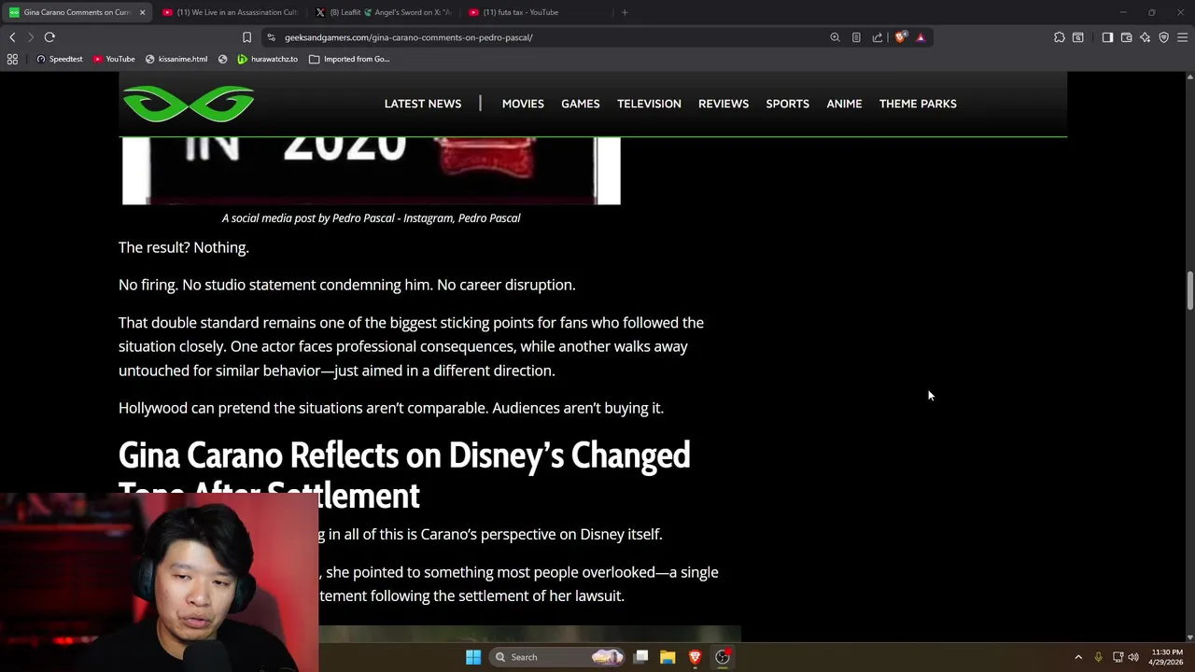Open the extensions puzzle icon
1195x672 pixels.
pos(1059,37)
